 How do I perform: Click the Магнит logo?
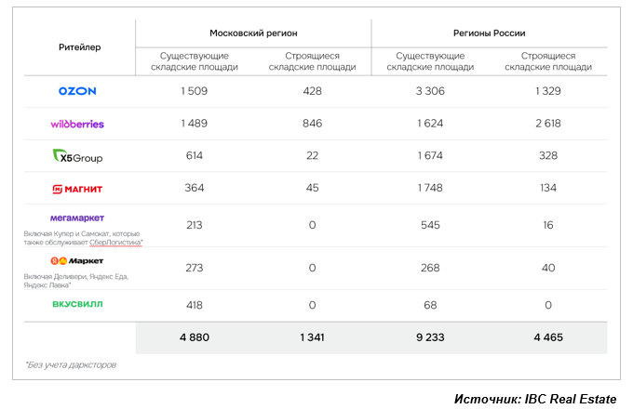(x=77, y=189)
